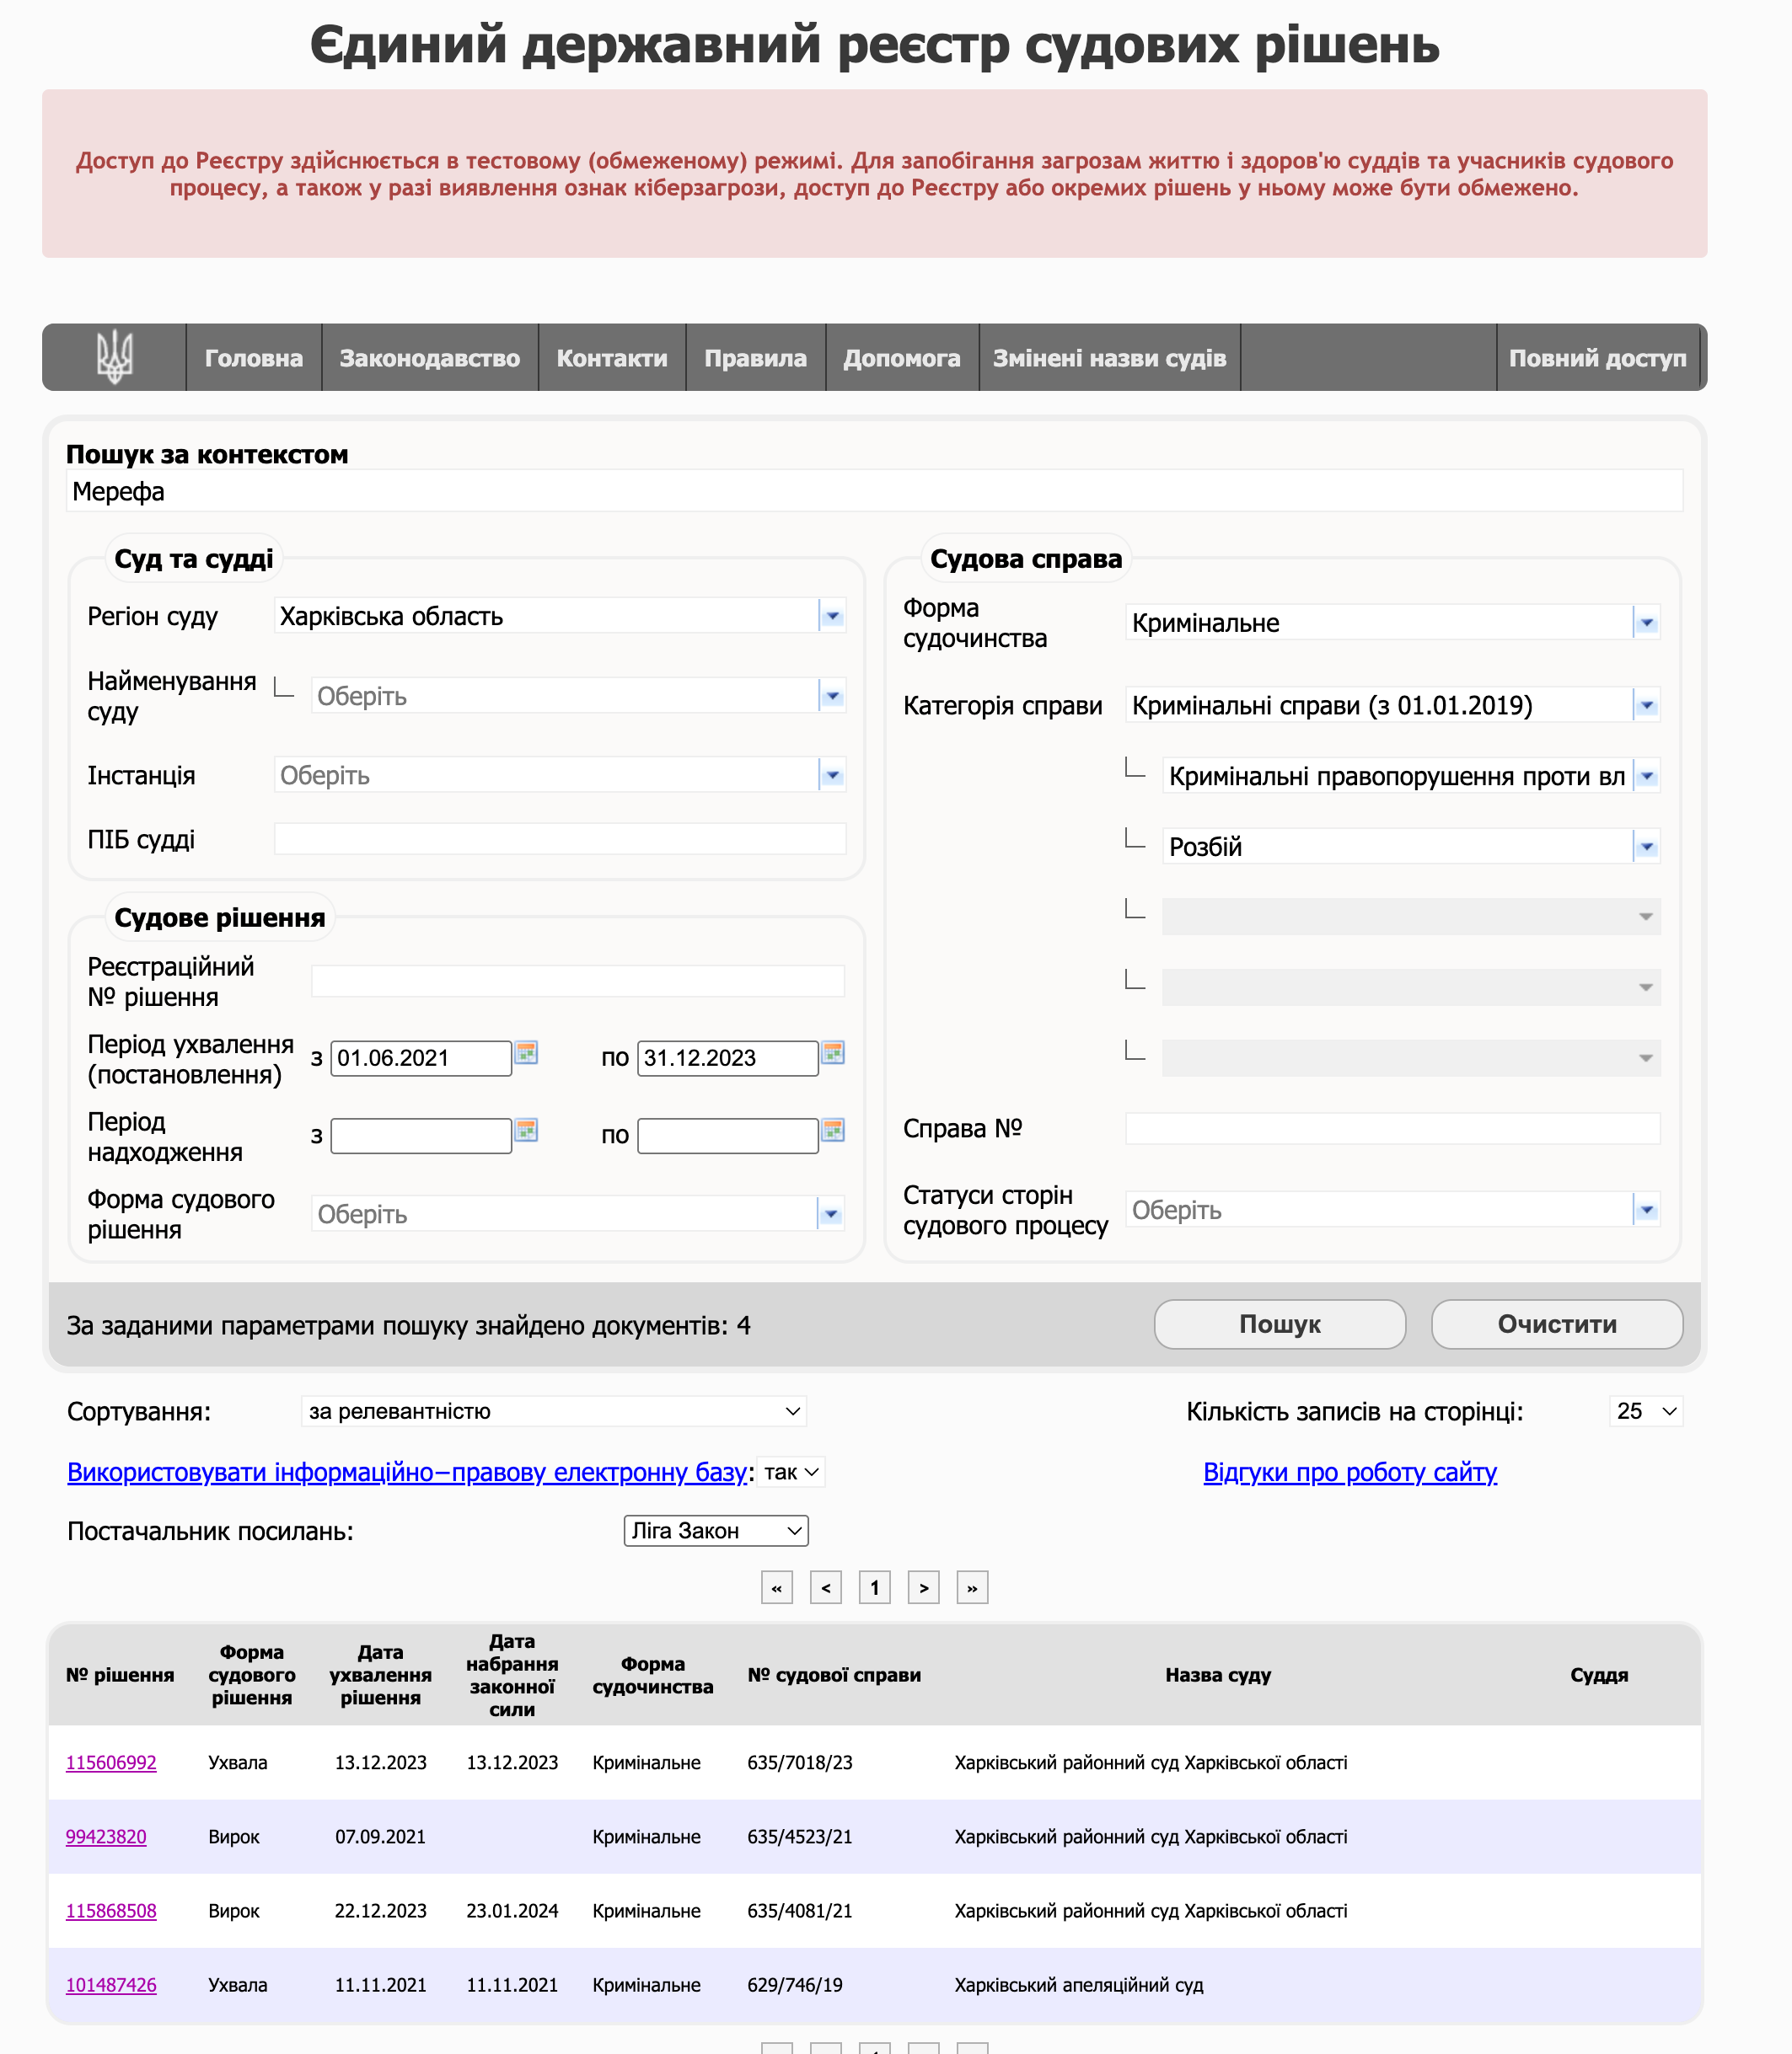Open calendar for receipt period start date

point(526,1131)
